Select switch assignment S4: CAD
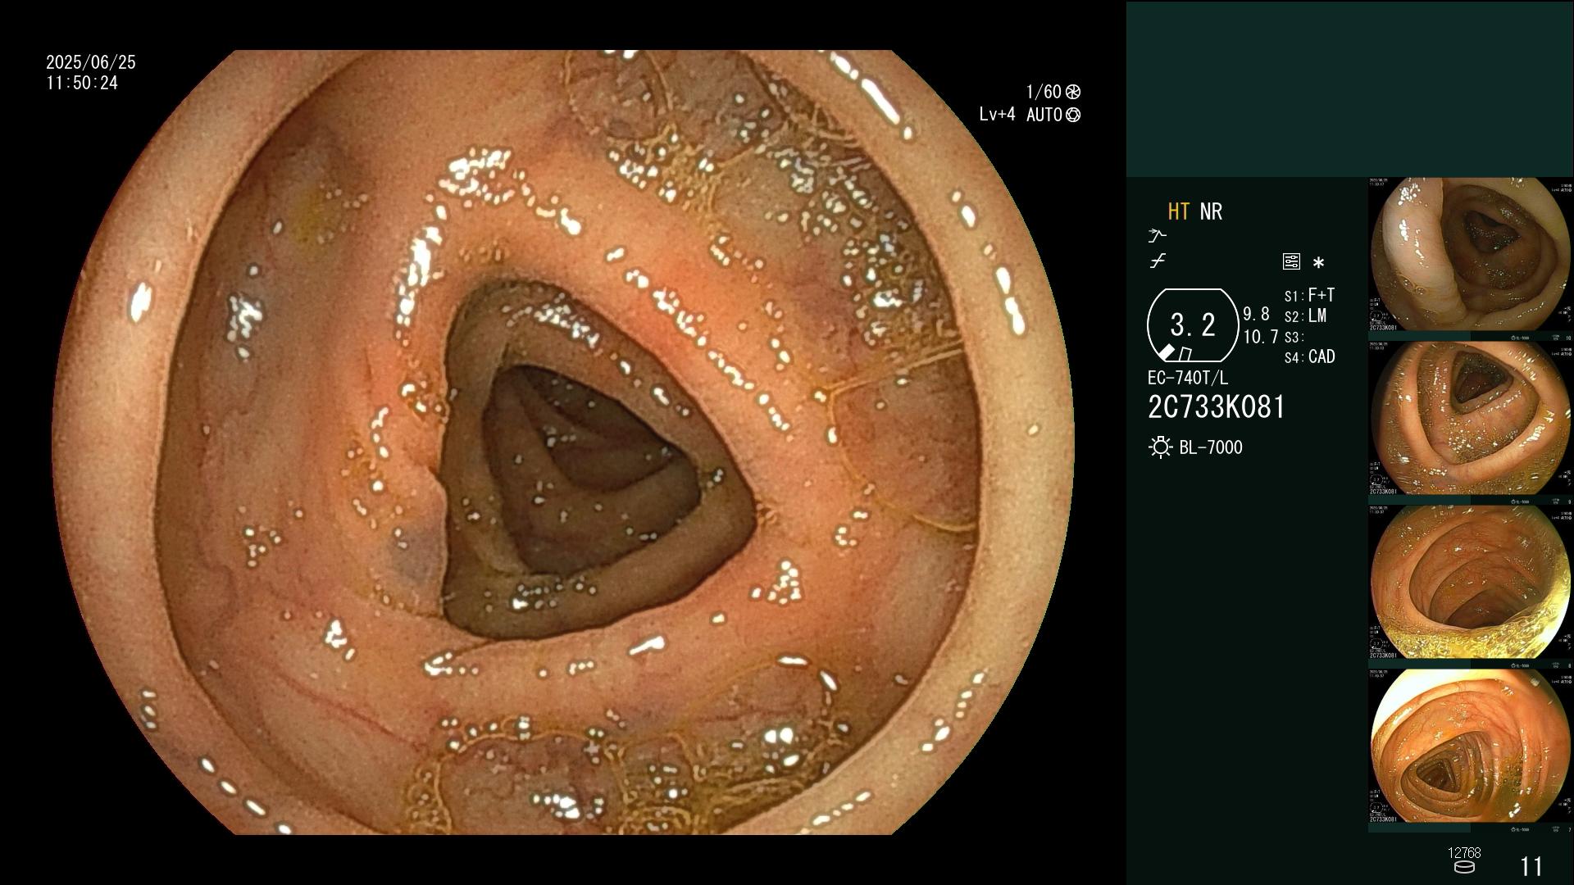 pos(1309,357)
